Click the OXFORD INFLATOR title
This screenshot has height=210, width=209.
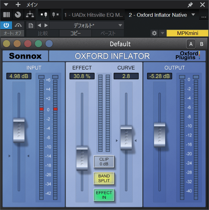point(112,56)
